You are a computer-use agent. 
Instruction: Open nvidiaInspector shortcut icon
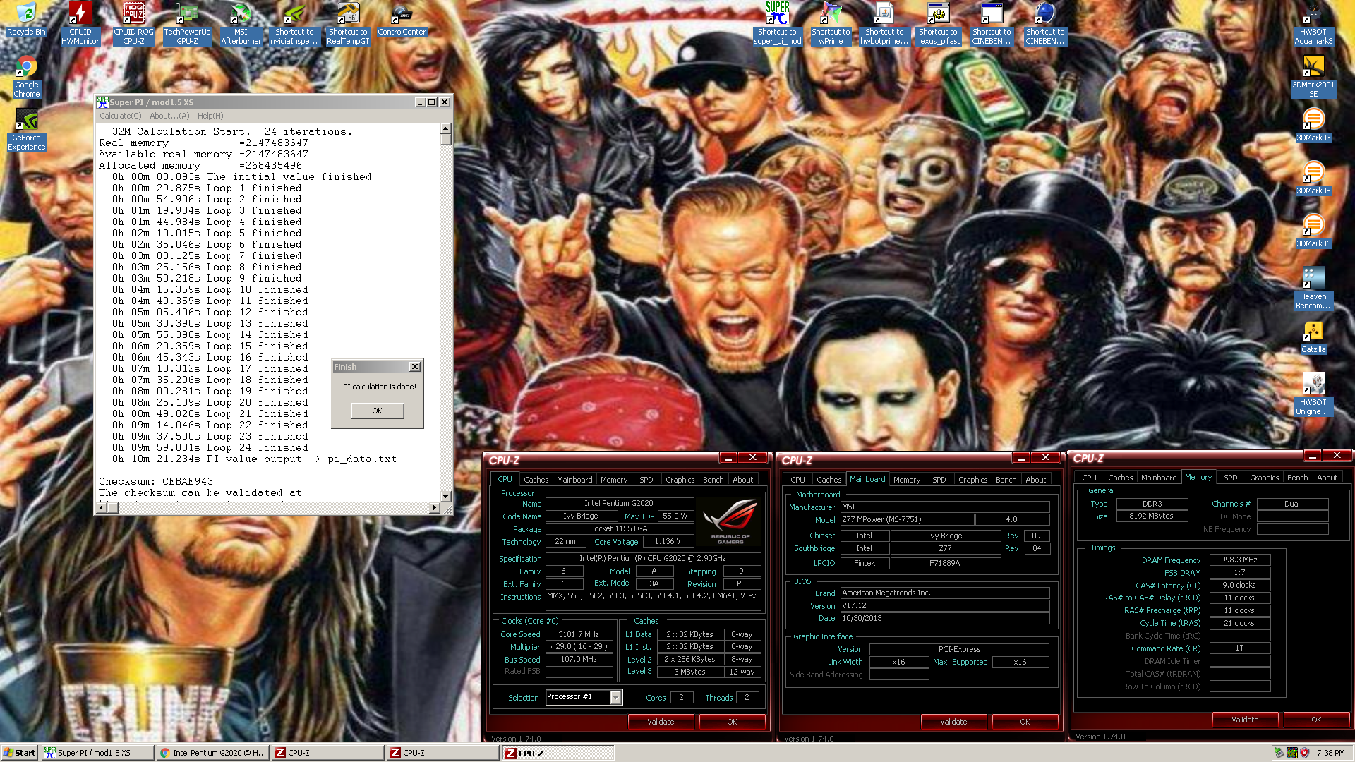click(294, 23)
